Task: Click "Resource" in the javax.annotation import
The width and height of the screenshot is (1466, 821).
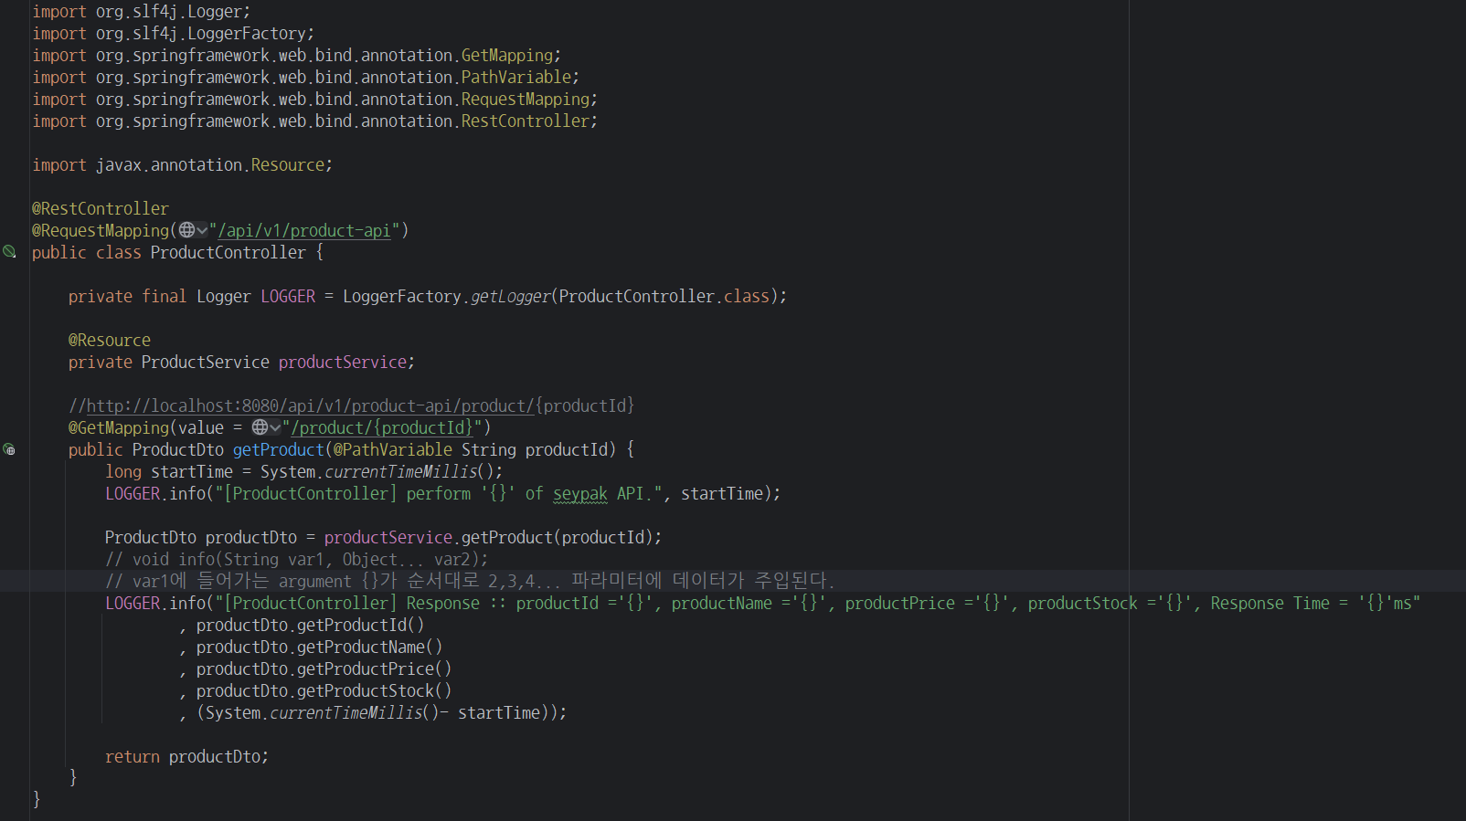Action: pyautogui.click(x=288, y=165)
